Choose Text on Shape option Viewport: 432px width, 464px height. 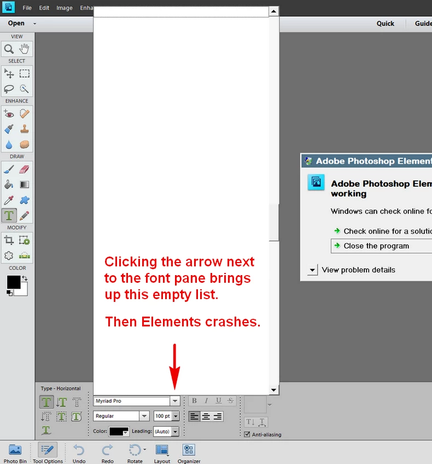click(x=77, y=417)
